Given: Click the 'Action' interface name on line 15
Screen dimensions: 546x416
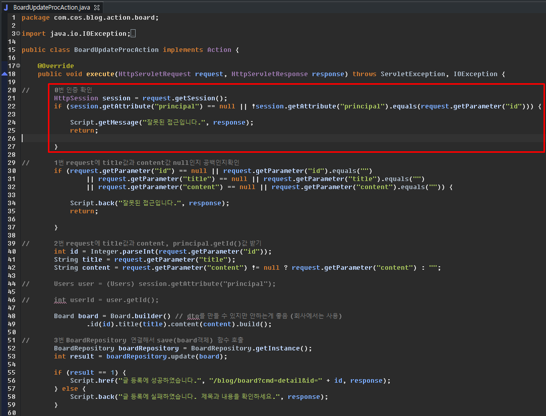Looking at the screenshot, I should [219, 50].
